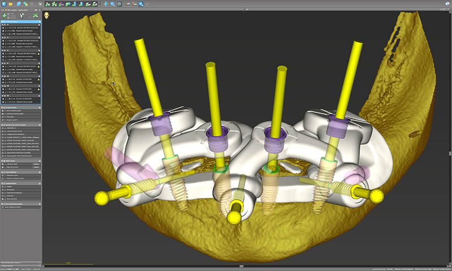Click the blue back arrow icon in top toolbar
The height and width of the screenshot is (271, 452).
tap(4, 4)
